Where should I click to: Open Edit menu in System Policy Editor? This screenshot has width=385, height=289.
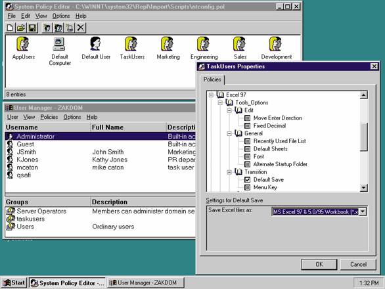tap(25, 16)
